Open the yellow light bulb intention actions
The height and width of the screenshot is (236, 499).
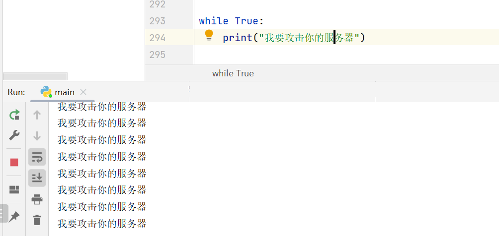pyautogui.click(x=209, y=35)
